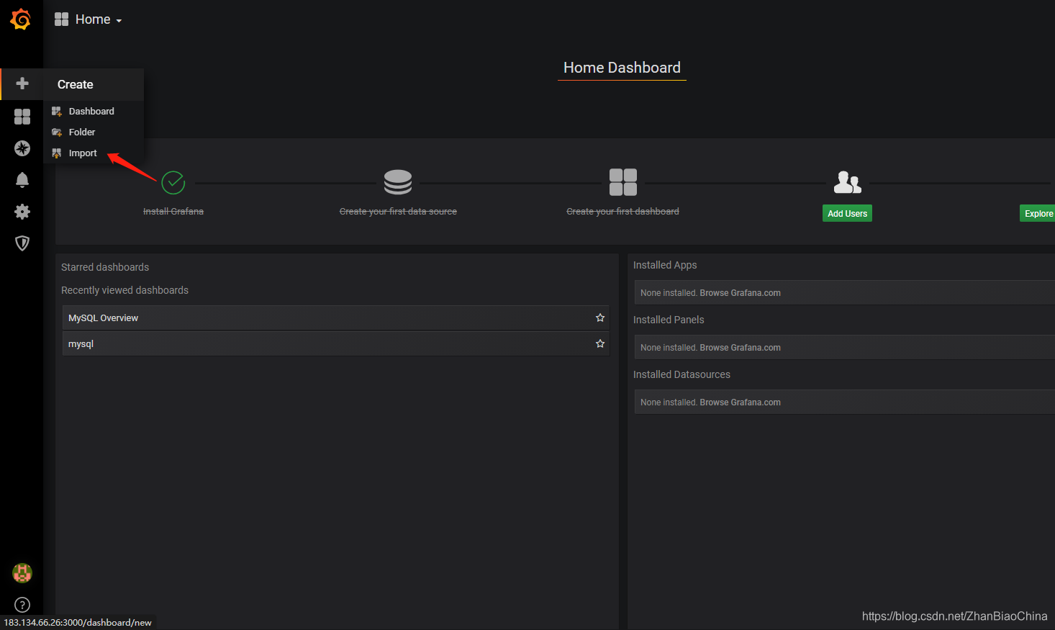This screenshot has height=630, width=1055.
Task: Follow Browse Grafana.com link under Installed Apps
Action: point(740,293)
